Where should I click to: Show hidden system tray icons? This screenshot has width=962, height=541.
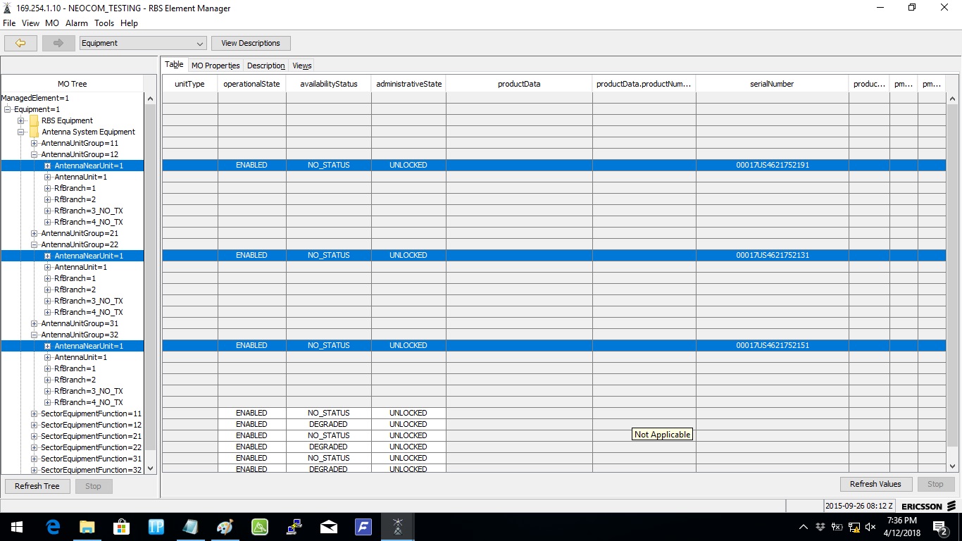[x=804, y=527]
